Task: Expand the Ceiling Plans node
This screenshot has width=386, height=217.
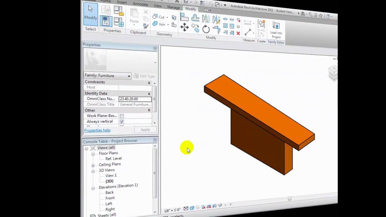Action: [x=93, y=165]
